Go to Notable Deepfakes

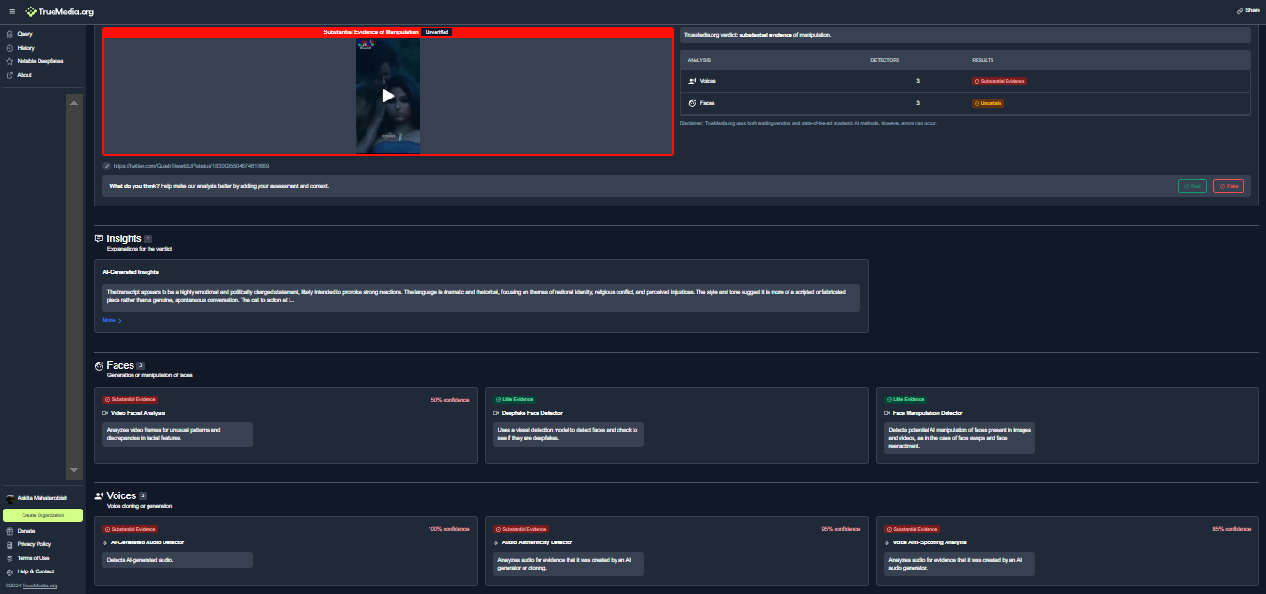coord(39,61)
